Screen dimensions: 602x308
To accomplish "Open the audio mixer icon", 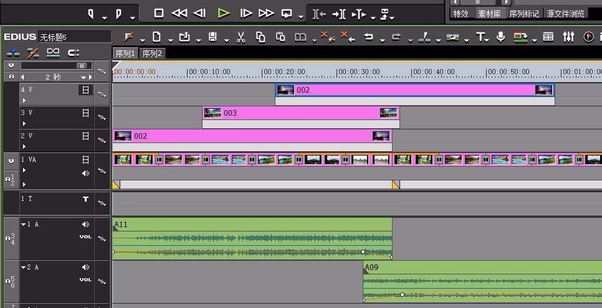I will click(x=568, y=37).
